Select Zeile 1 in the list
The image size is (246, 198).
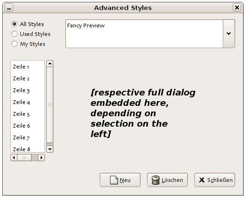pyautogui.click(x=21, y=67)
